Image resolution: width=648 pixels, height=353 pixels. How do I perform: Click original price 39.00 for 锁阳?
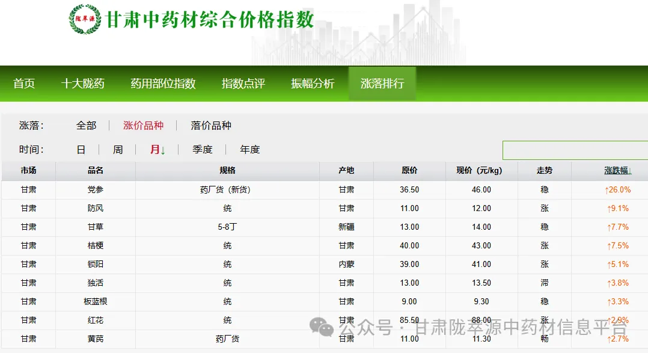click(409, 264)
